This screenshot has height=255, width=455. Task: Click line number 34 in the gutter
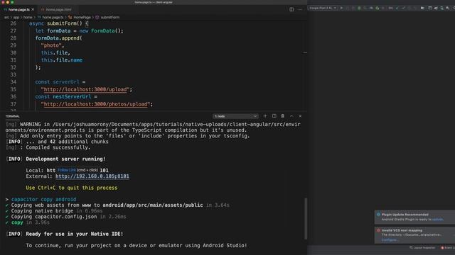coord(14,82)
